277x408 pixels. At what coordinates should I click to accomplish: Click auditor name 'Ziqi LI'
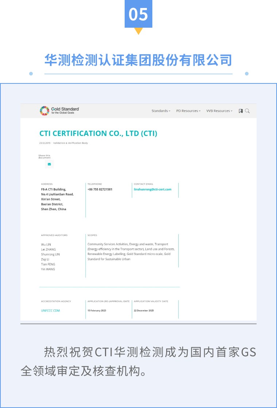tap(45, 259)
